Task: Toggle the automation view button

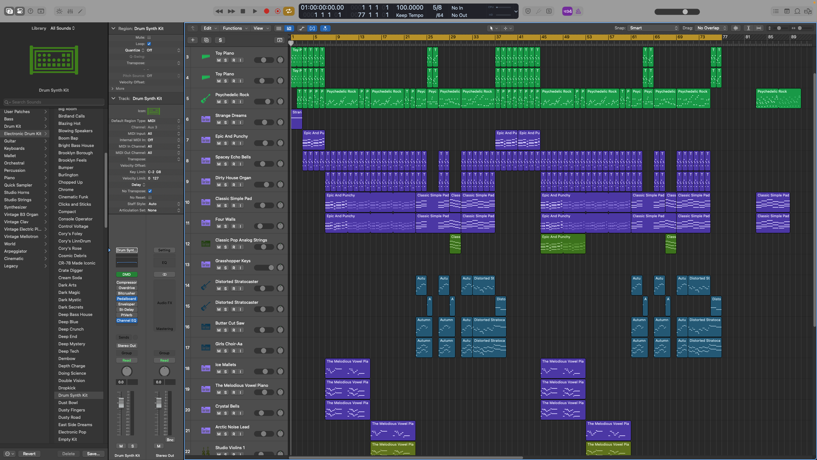Action: click(302, 28)
